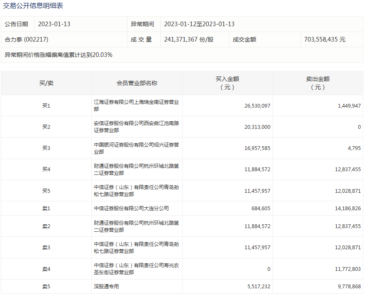Select sell amount 12,028,871 in 买5 row
The height and width of the screenshot is (297, 365).
348,191
